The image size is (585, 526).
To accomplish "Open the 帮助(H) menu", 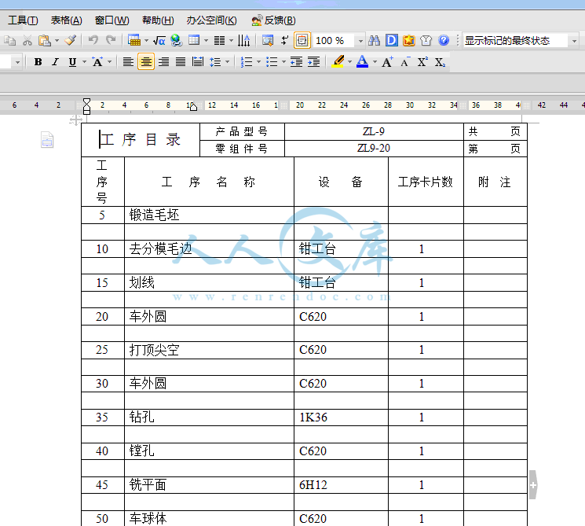I will coord(158,20).
